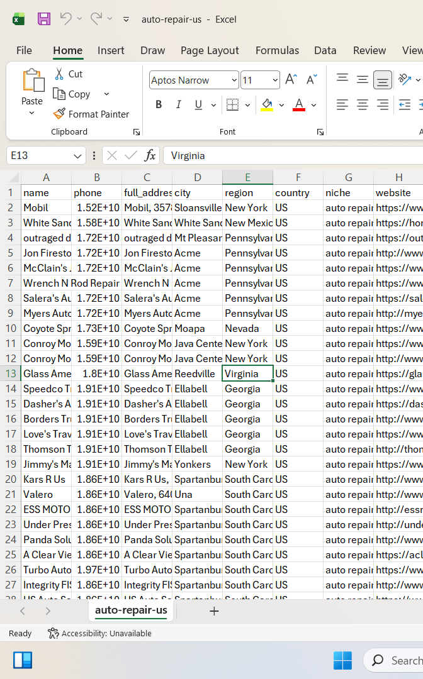Image resolution: width=423 pixels, height=679 pixels.
Task: Open the File tab
Action: [25, 51]
